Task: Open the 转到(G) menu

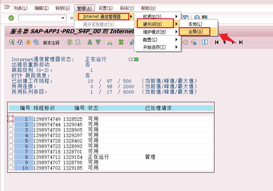Action: click(63, 8)
